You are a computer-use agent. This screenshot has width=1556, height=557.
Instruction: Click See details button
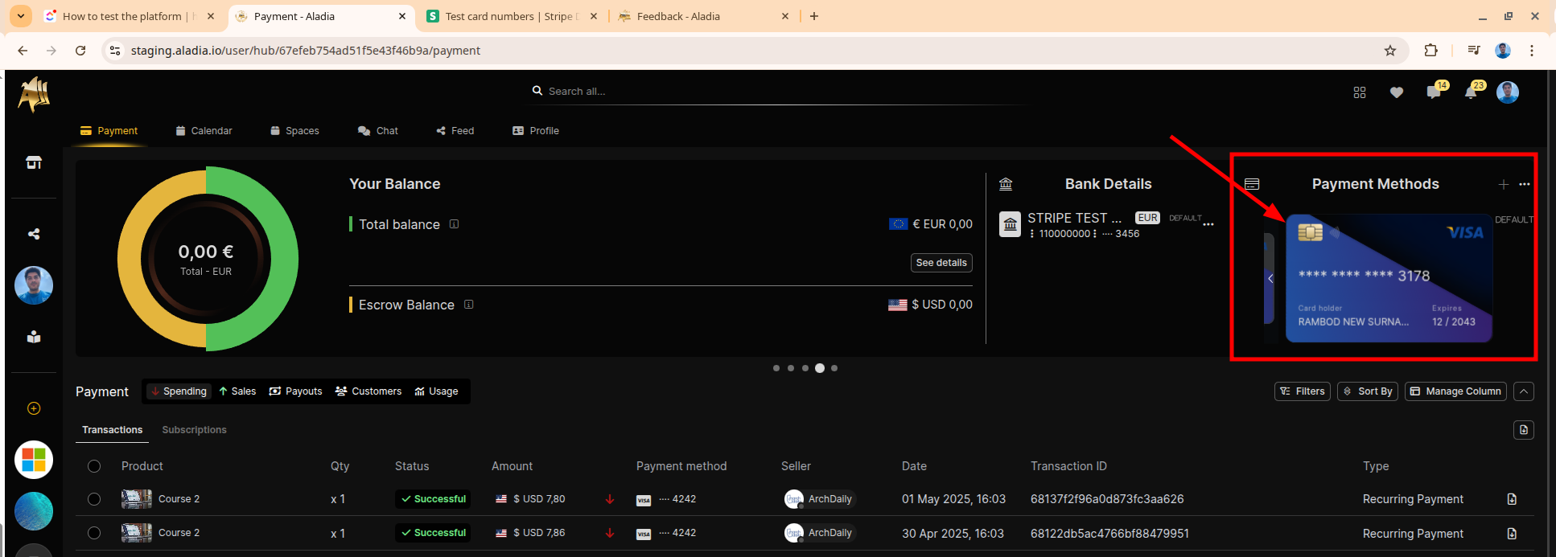941,263
